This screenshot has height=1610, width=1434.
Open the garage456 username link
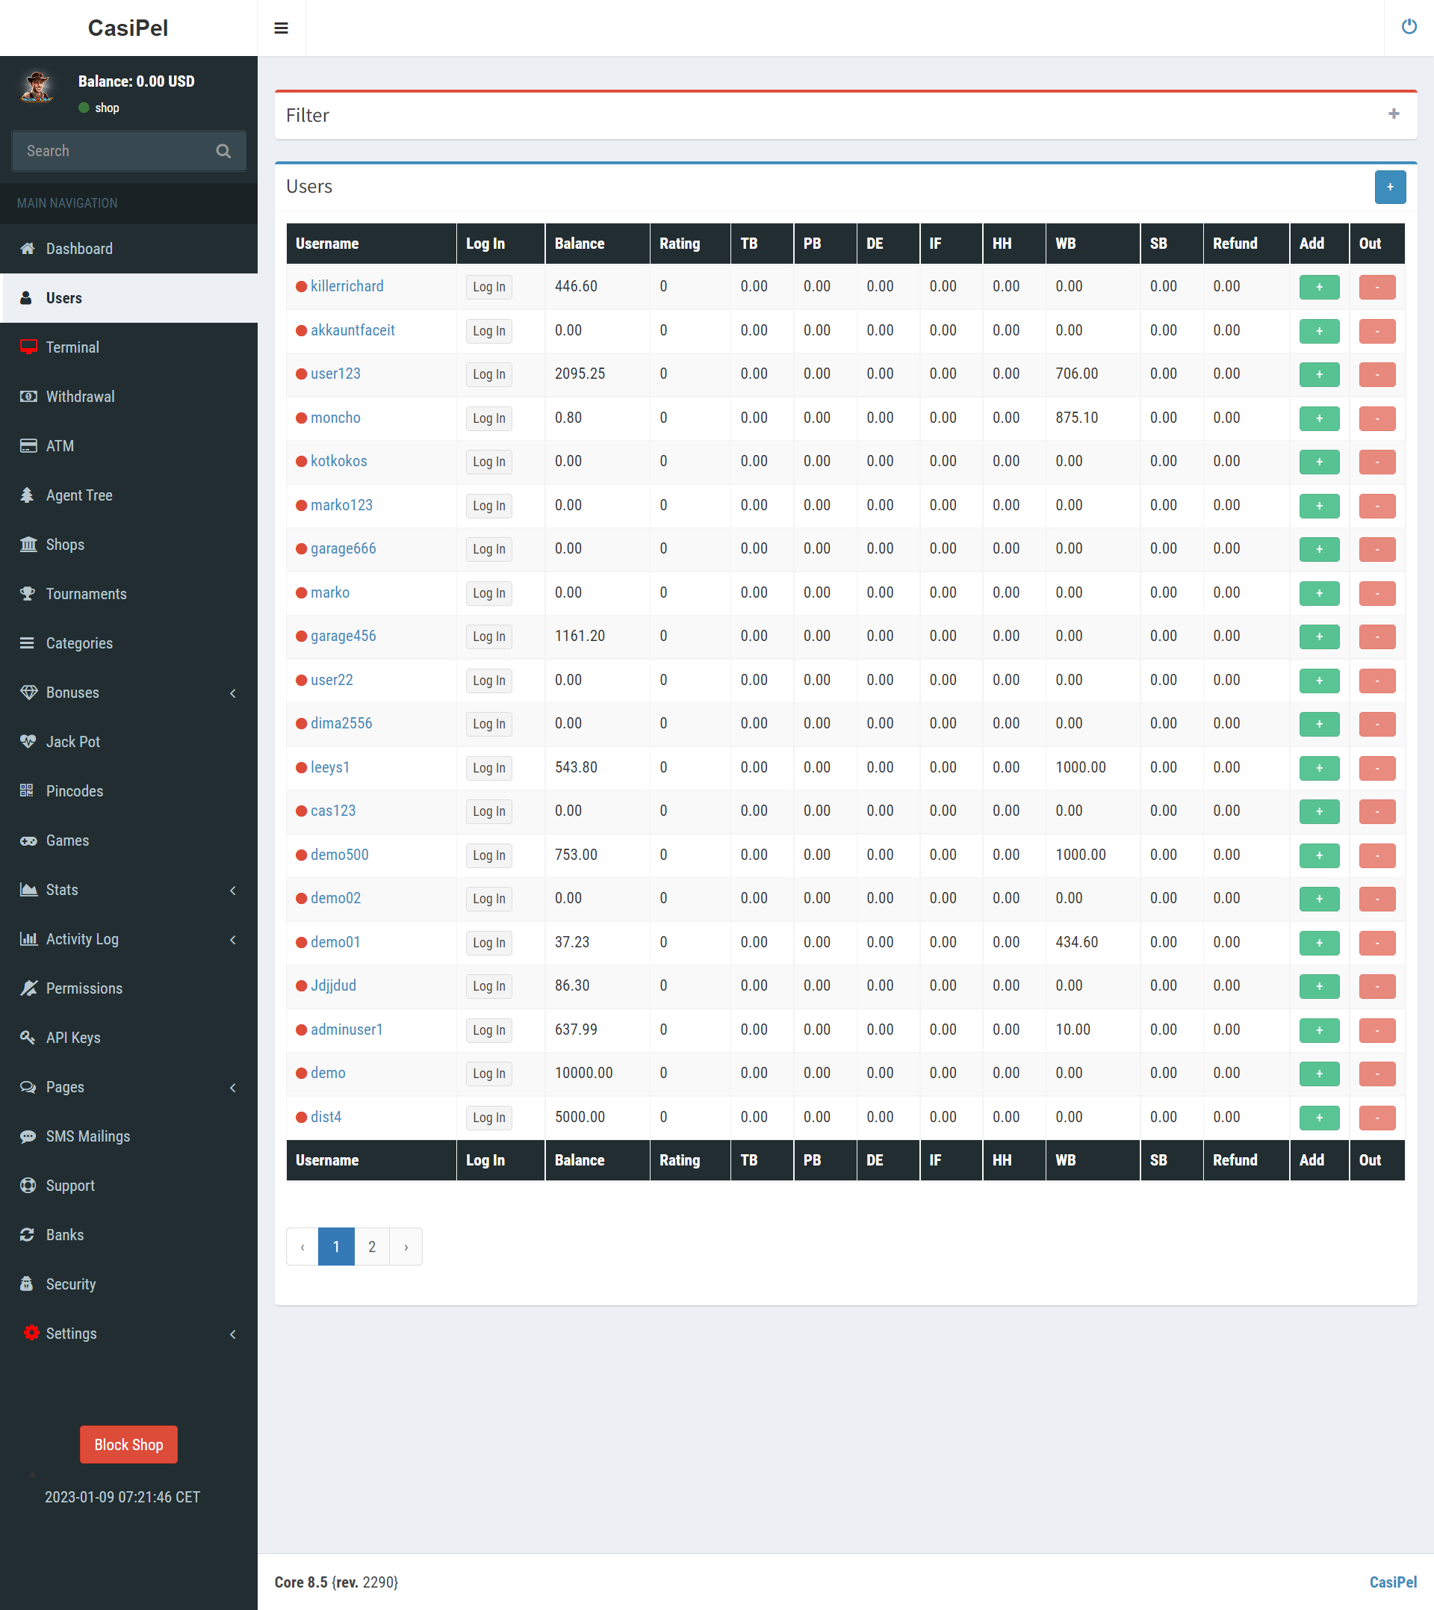(x=343, y=636)
